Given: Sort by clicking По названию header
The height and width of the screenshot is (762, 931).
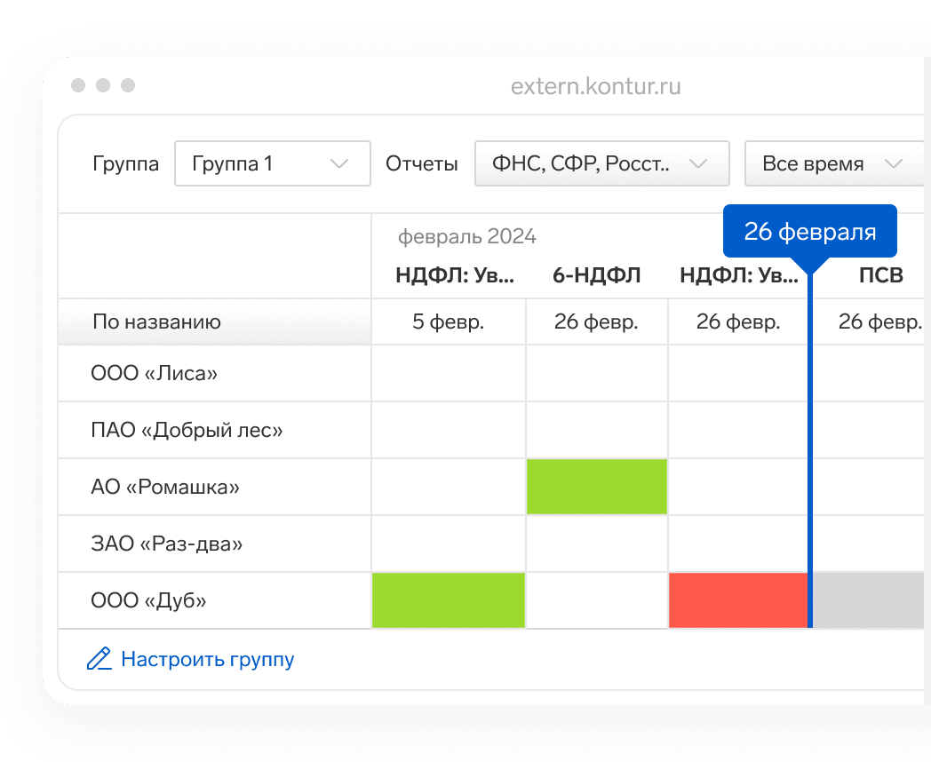Looking at the screenshot, I should (156, 321).
